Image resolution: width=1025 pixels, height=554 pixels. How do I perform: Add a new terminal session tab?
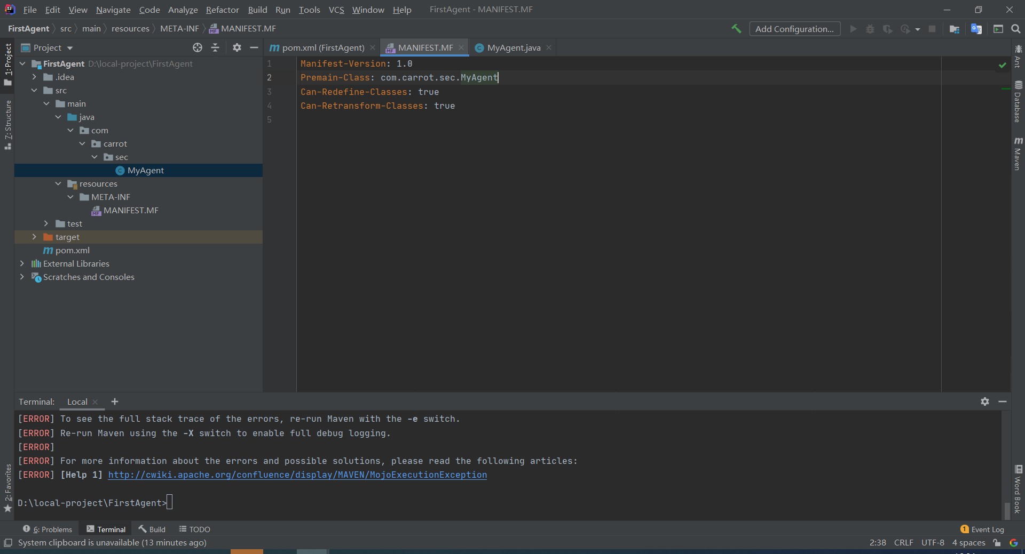pyautogui.click(x=115, y=402)
